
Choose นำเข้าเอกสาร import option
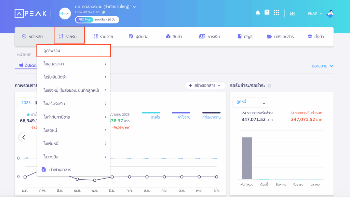(x=60, y=169)
